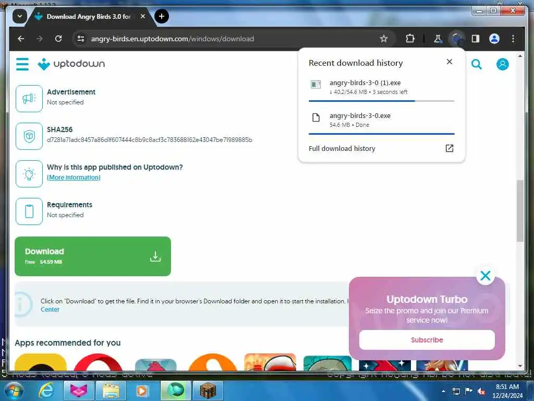Open the tab search dropdown arrow
This screenshot has width=534, height=401.
[20, 16]
